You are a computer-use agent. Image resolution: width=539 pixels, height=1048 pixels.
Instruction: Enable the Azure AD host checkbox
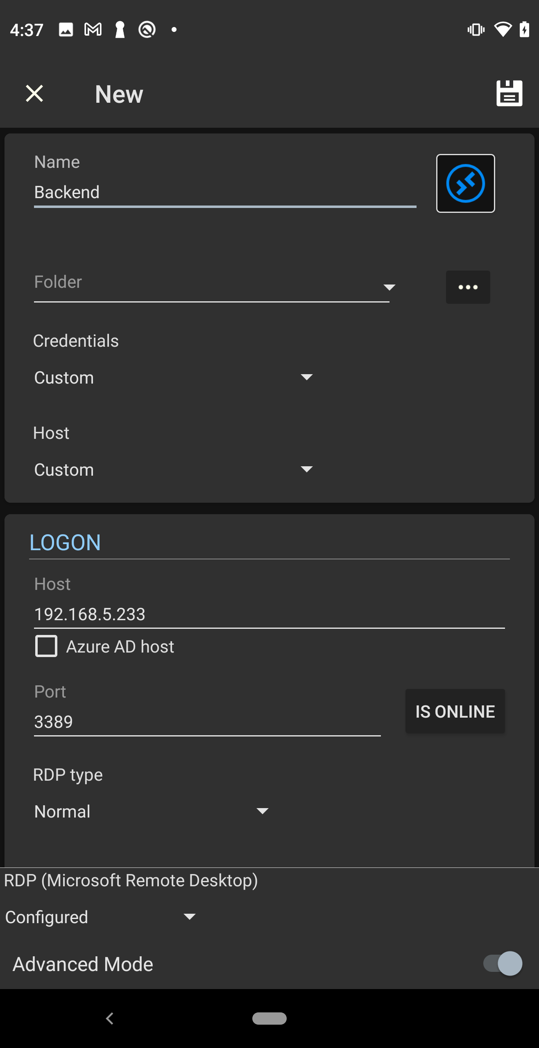pyautogui.click(x=46, y=646)
